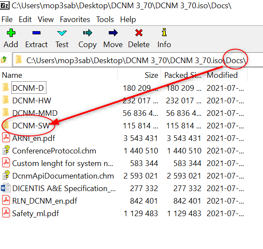
Task: Click the green Add toolbar icon
Action: coord(11,32)
